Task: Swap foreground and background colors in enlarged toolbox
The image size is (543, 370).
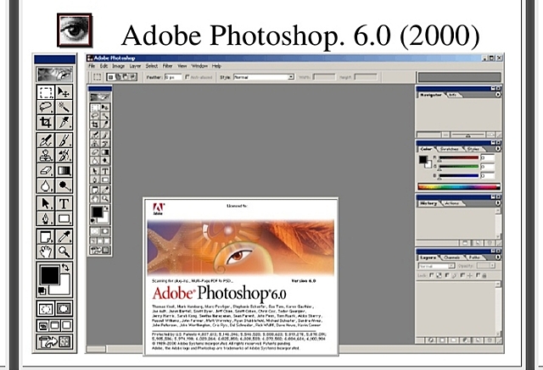Action: click(x=65, y=267)
